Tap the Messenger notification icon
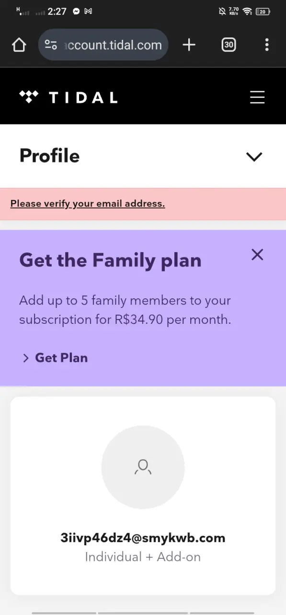The width and height of the screenshot is (286, 615). (x=76, y=11)
